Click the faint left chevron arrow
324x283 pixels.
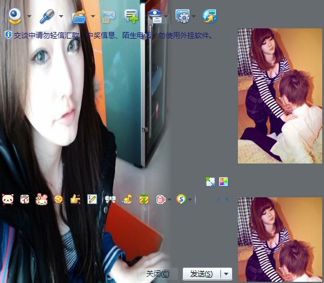point(219,200)
